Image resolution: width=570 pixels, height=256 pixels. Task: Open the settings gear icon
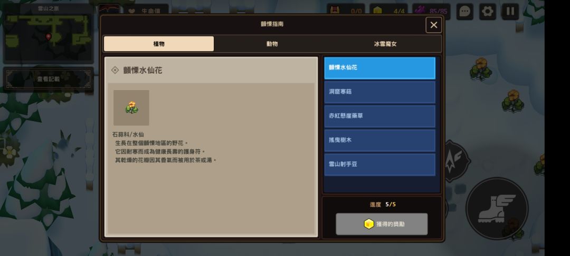[487, 12]
